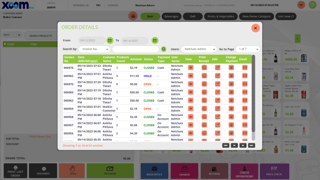This screenshot has width=320, height=180.
Task: Select the Fruits & Vegetables category tab
Action: pyautogui.click(x=221, y=16)
